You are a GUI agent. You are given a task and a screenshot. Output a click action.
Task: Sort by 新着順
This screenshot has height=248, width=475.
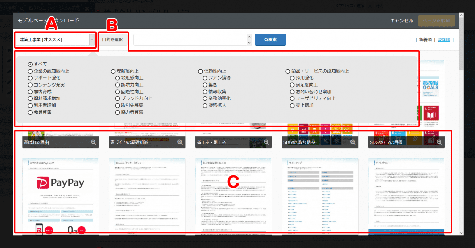pos(425,40)
